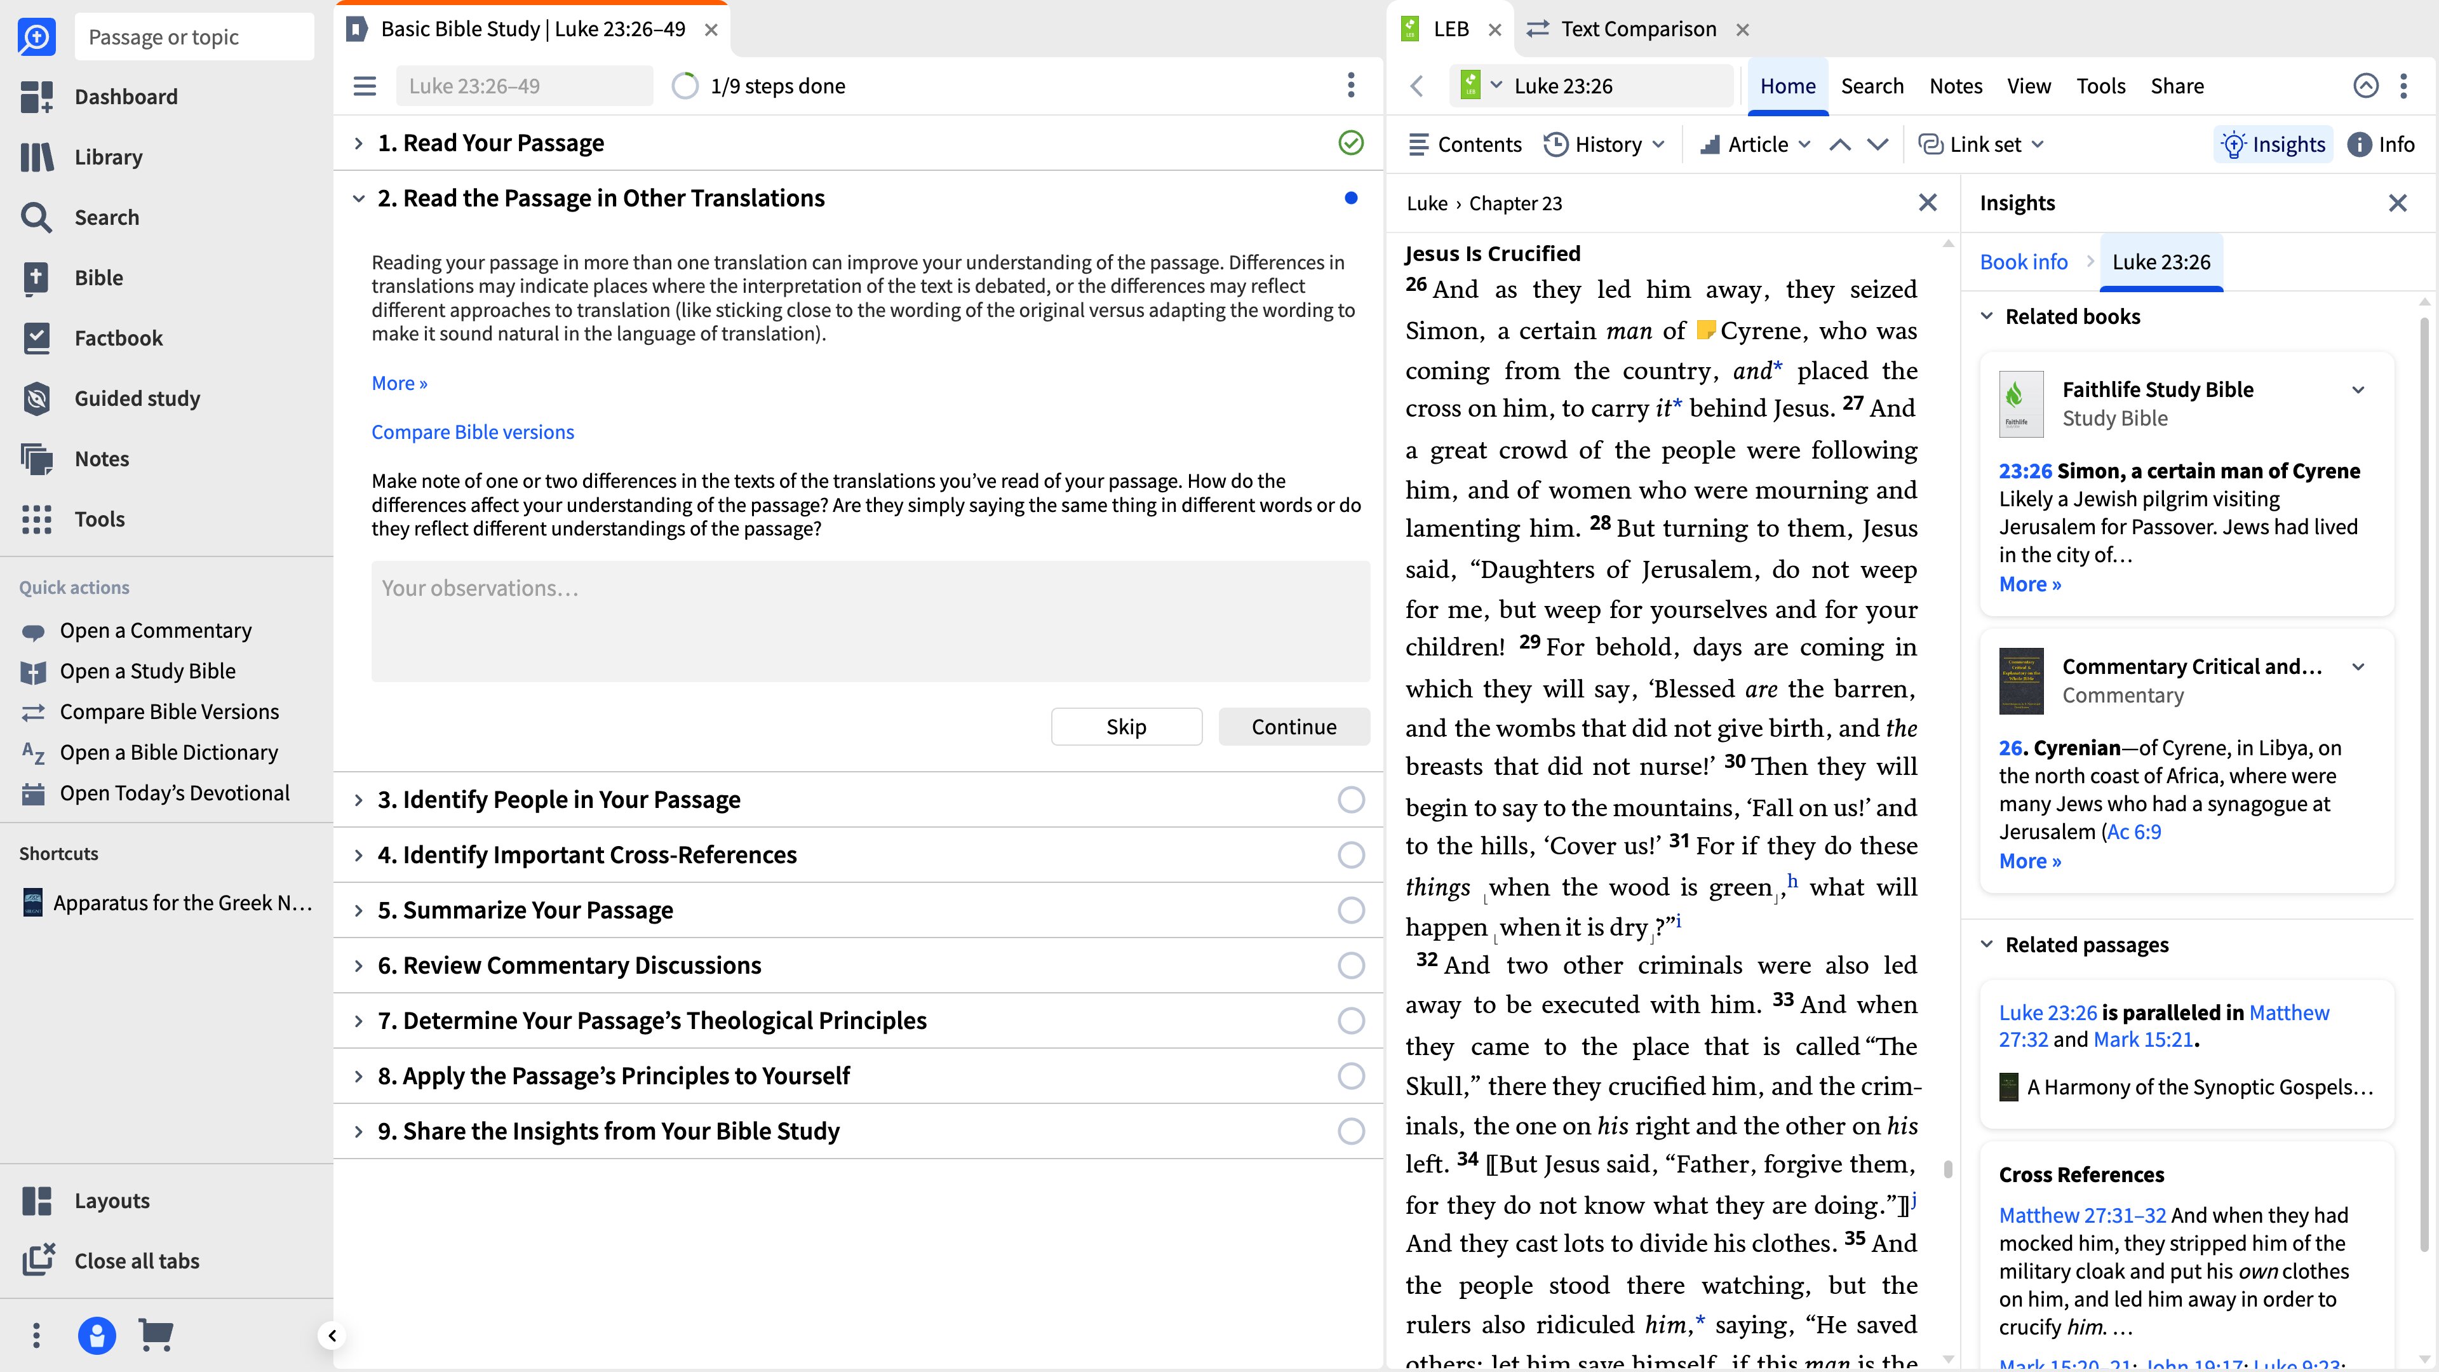The height and width of the screenshot is (1372, 2439).
Task: Open the Info panel
Action: (x=2381, y=145)
